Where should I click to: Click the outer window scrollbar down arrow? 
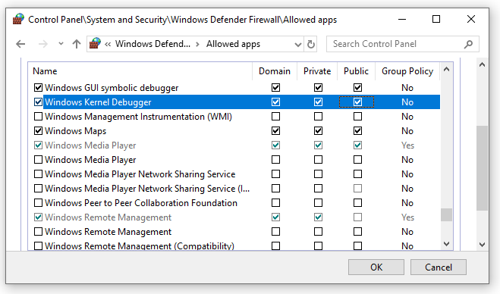point(482,245)
